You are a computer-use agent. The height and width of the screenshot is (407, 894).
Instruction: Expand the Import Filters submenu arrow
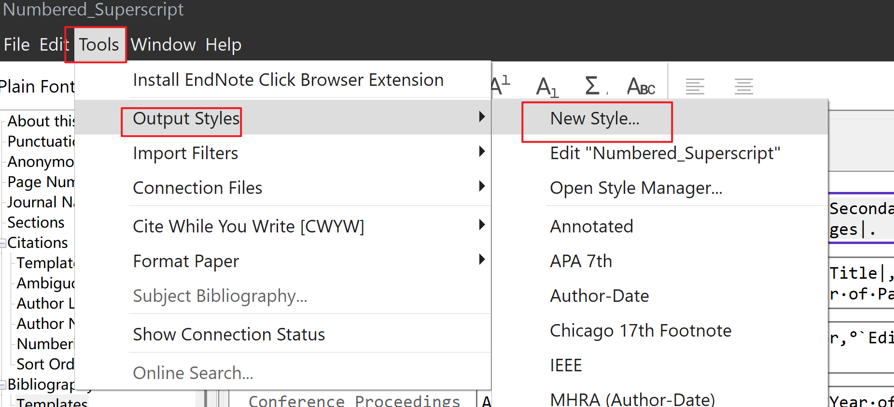(481, 152)
